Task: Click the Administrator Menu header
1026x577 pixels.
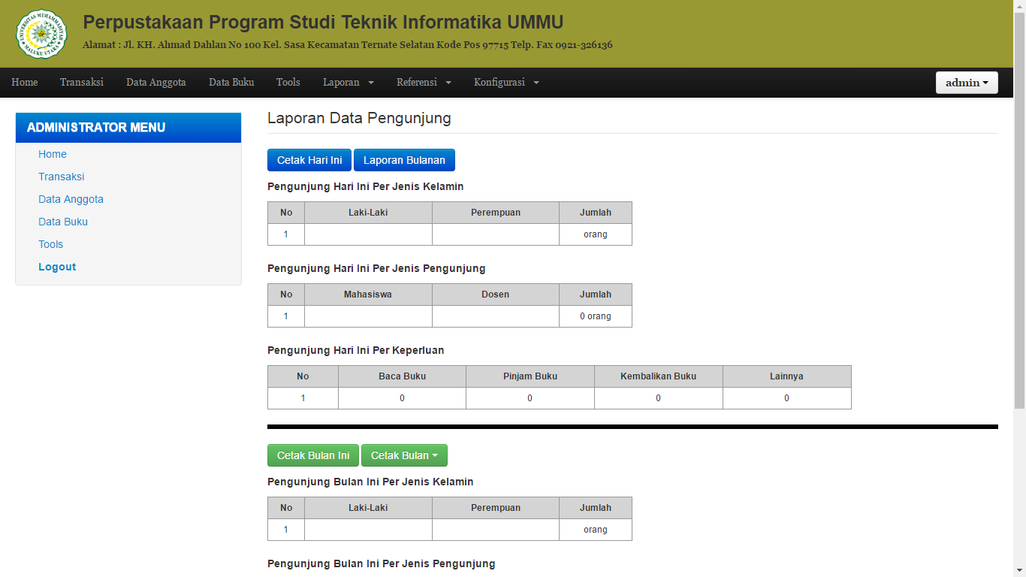Action: click(x=128, y=128)
